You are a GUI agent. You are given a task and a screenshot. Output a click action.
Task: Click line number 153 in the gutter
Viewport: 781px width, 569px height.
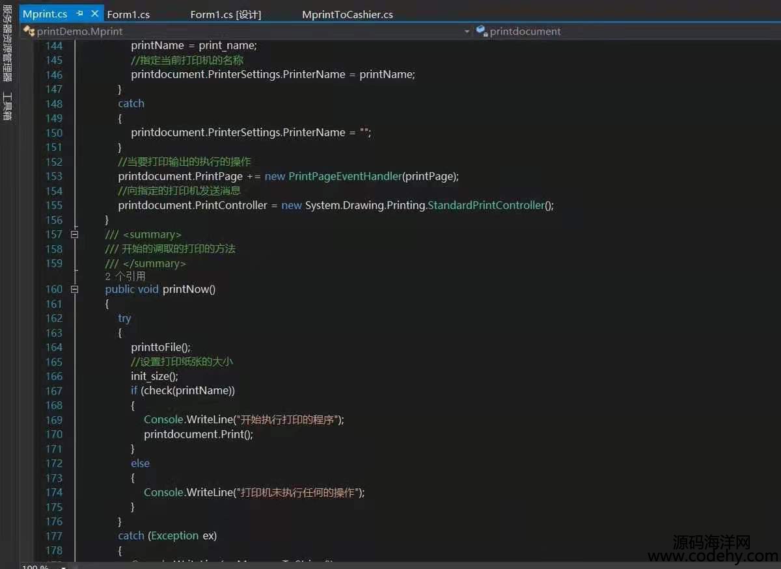(x=54, y=176)
